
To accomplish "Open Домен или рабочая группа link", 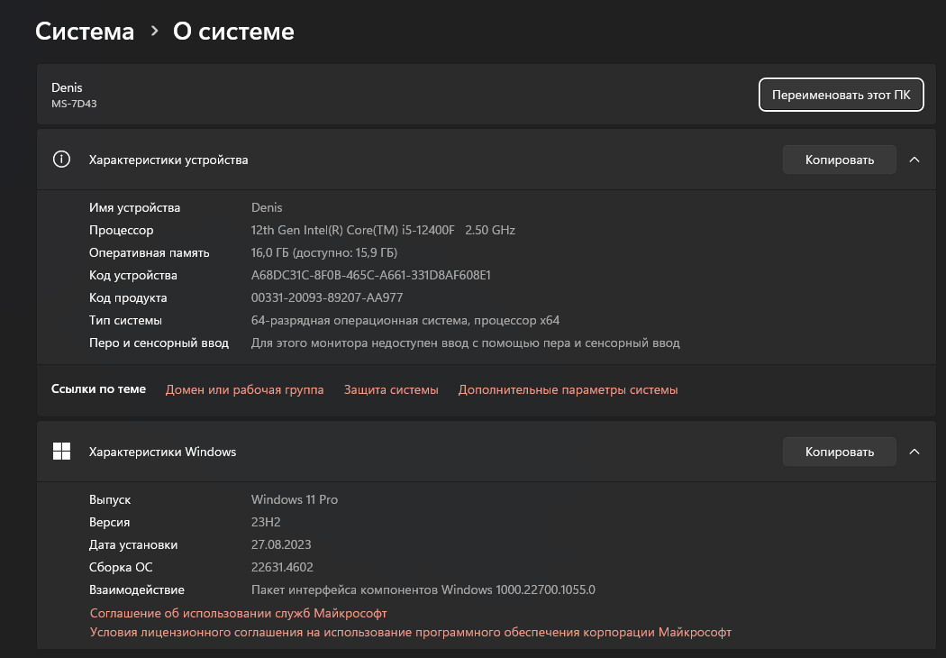I will coord(244,390).
